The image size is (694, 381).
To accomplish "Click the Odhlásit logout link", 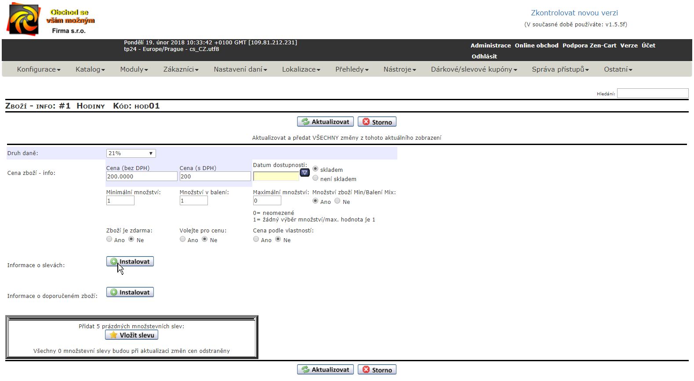I will pyautogui.click(x=484, y=56).
